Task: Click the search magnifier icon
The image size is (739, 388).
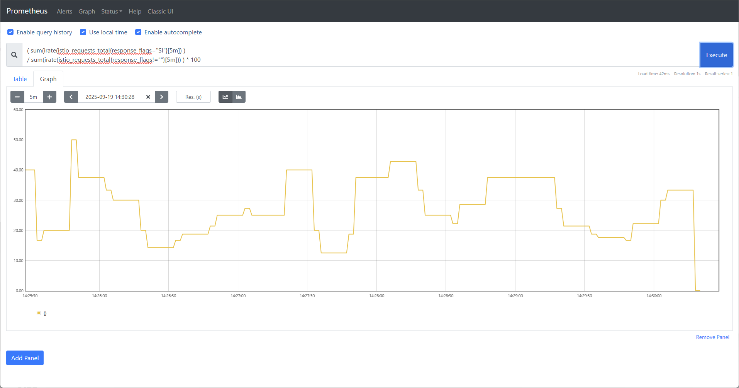Action: 14,54
